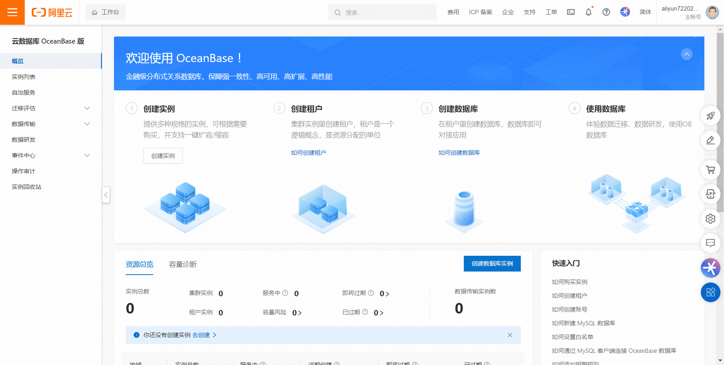Screen dimensions: 724x365
Task: Select 概览 in the sidebar
Action: pyautogui.click(x=51, y=61)
